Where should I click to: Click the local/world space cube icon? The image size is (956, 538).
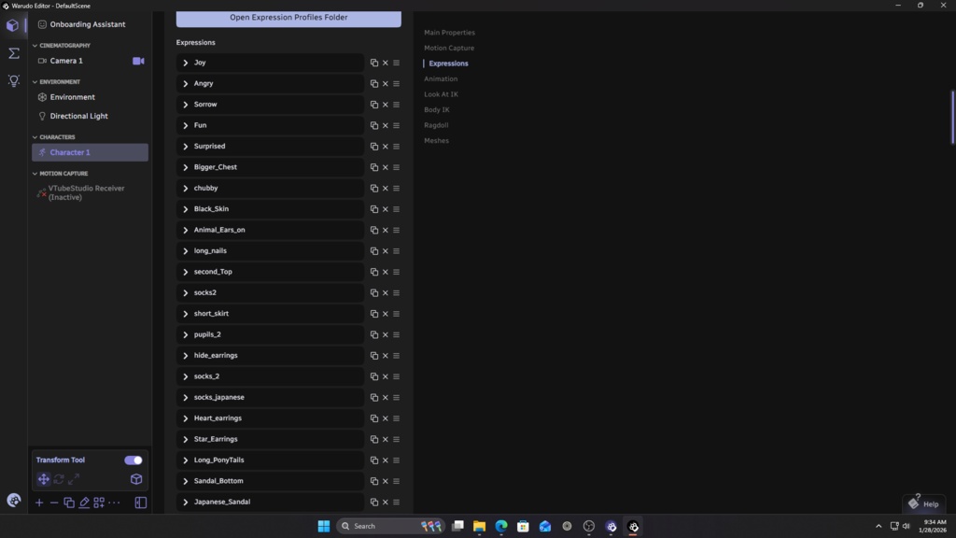[136, 479]
